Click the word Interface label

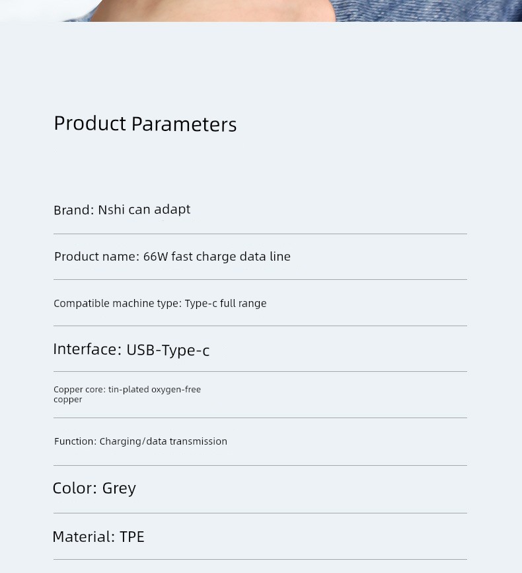[85, 349]
